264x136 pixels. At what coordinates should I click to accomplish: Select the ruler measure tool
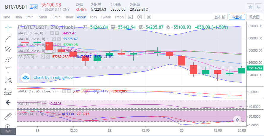tap(8, 116)
